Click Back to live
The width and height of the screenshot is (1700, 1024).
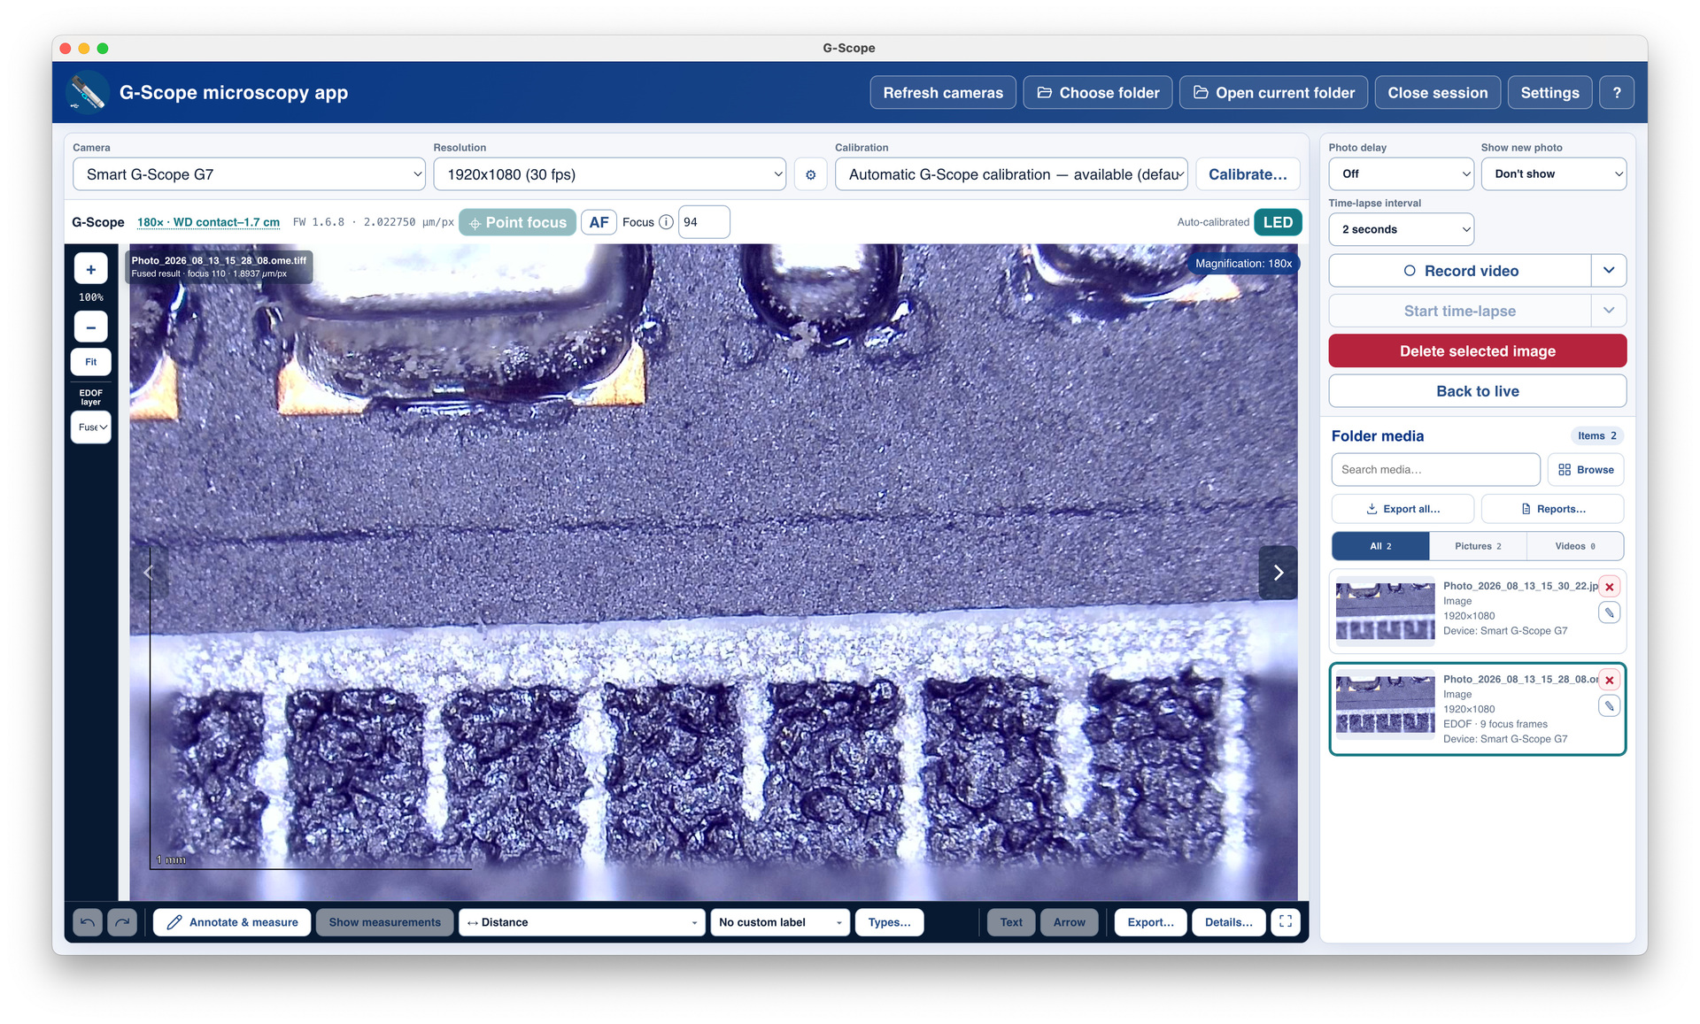click(x=1477, y=391)
